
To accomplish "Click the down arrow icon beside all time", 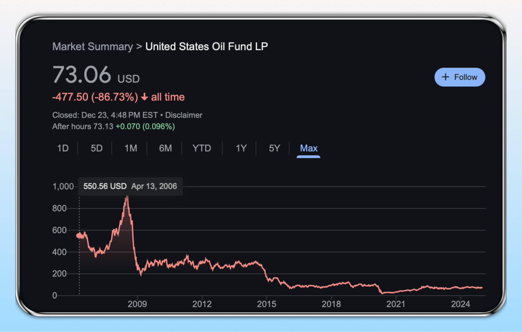I will point(145,97).
